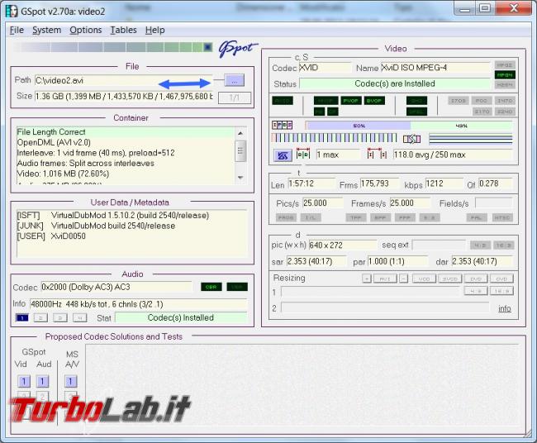The height and width of the screenshot is (443, 537).
Task: Click the '118.0 avg / 250 max' field
Action: [x=453, y=155]
